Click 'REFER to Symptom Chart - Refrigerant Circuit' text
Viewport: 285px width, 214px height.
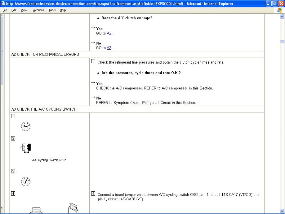point(146,103)
